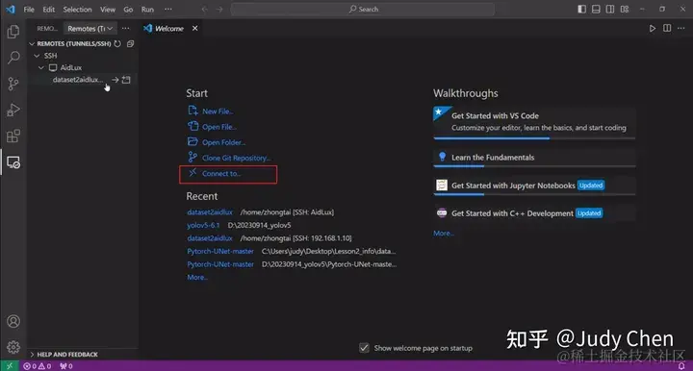Viewport: 693px width, 371px height.
Task: Go forward navigation arrow
Action: point(219,9)
